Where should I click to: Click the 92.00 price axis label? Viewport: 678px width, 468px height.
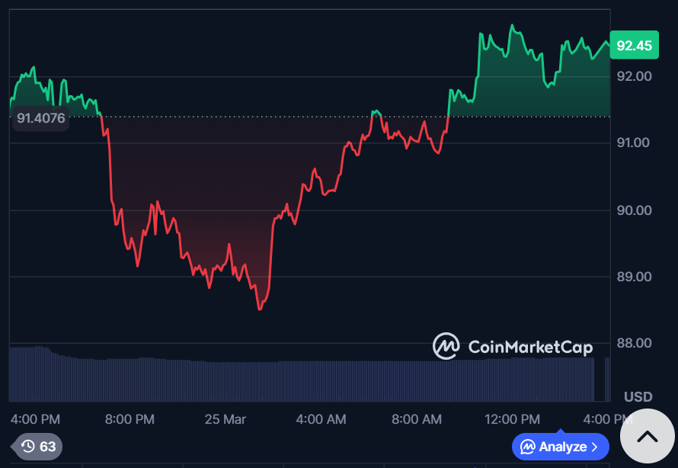click(633, 76)
